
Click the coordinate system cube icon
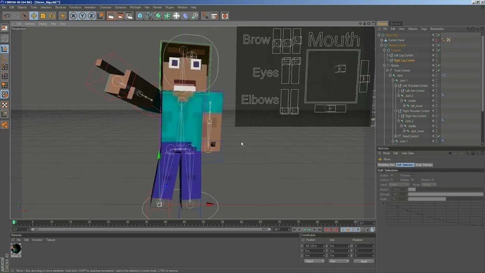coord(100,16)
